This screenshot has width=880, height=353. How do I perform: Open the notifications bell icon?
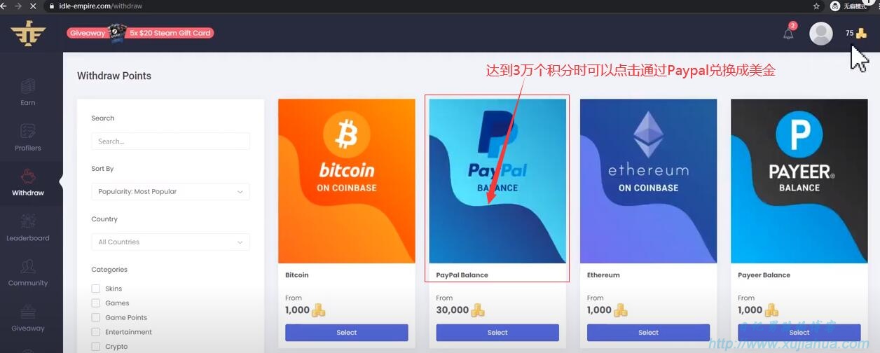click(x=788, y=33)
